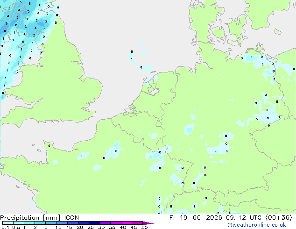
Task: Click the '15' legend scale label
Action: pyautogui.click(x=69, y=227)
